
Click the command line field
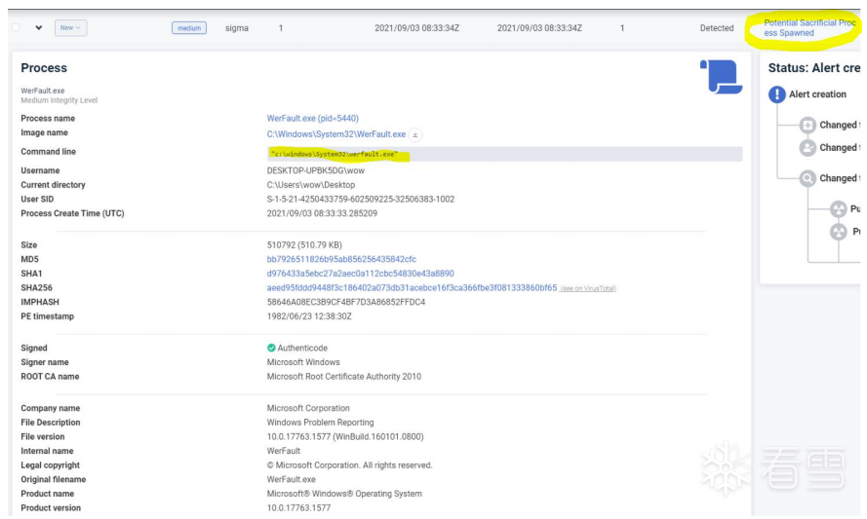(504, 154)
